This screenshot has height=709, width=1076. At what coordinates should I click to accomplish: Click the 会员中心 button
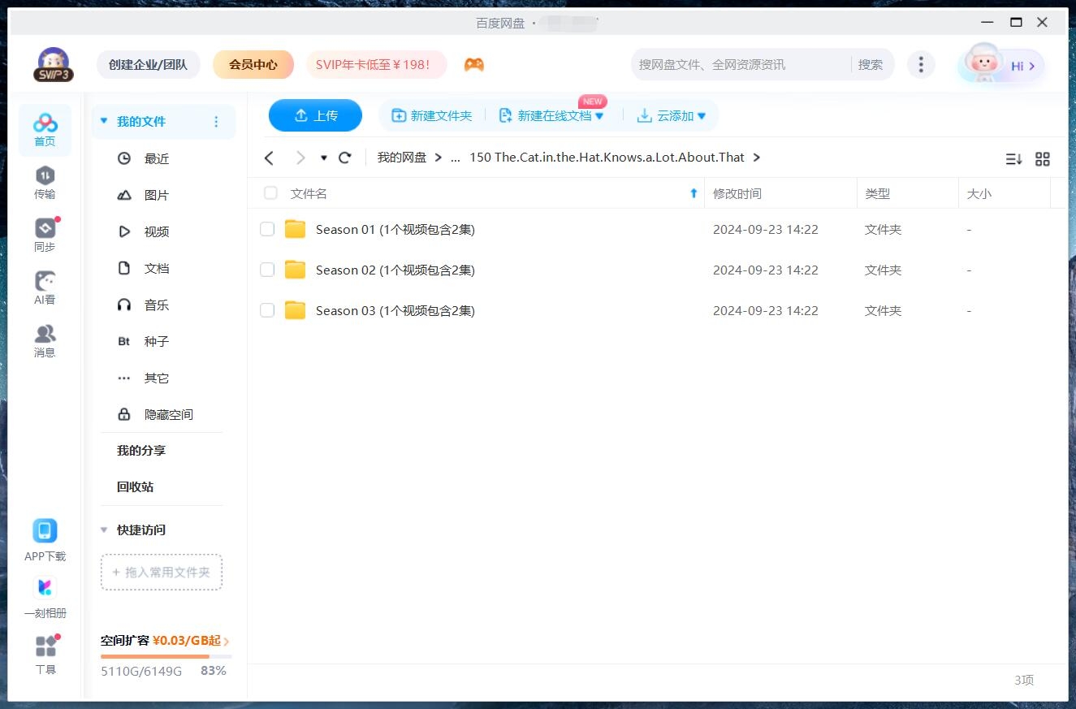point(253,64)
